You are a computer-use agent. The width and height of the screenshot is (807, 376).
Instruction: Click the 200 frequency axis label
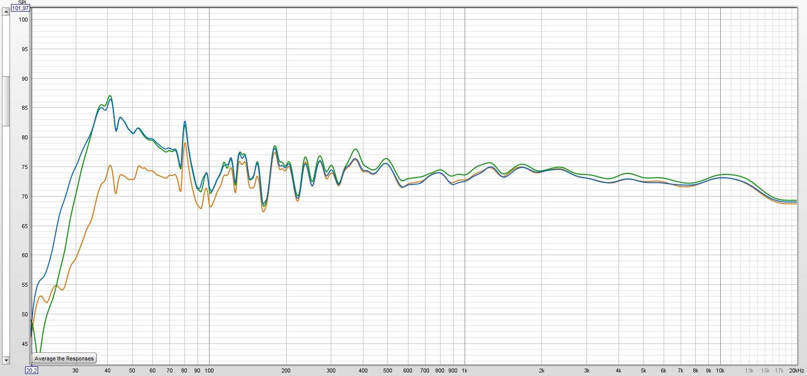pyautogui.click(x=286, y=371)
